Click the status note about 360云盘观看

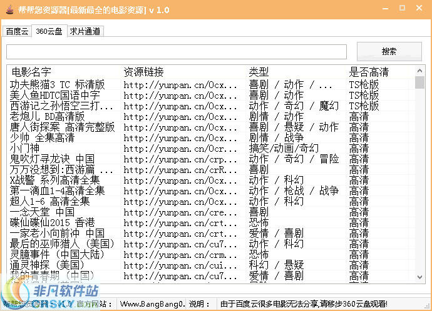[x=304, y=304]
